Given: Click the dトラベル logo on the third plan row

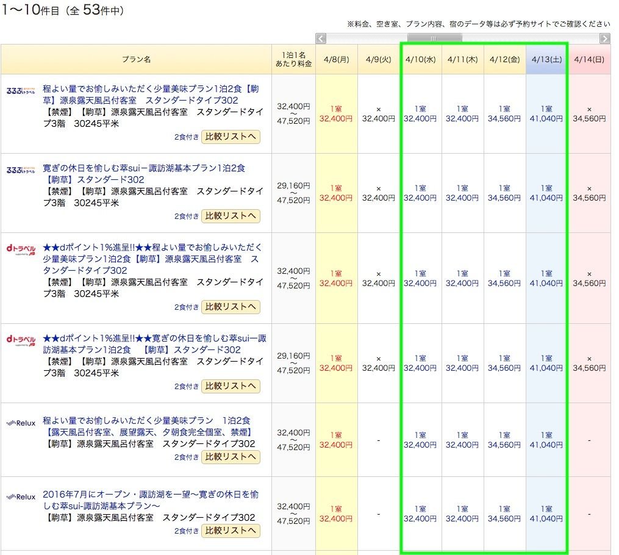Looking at the screenshot, I should point(20,250).
